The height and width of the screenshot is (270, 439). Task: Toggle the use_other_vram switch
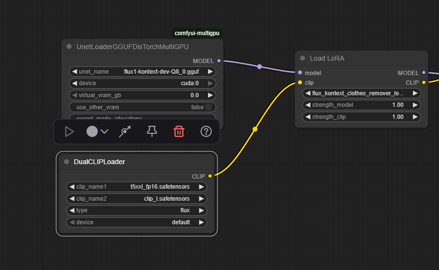point(208,107)
